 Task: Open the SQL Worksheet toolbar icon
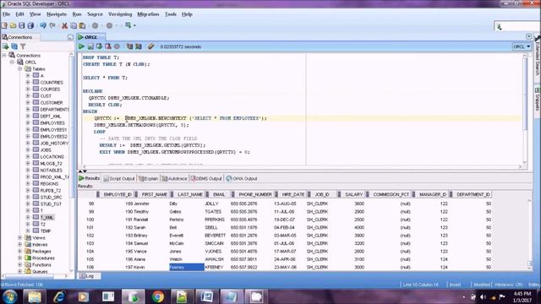click(x=128, y=25)
